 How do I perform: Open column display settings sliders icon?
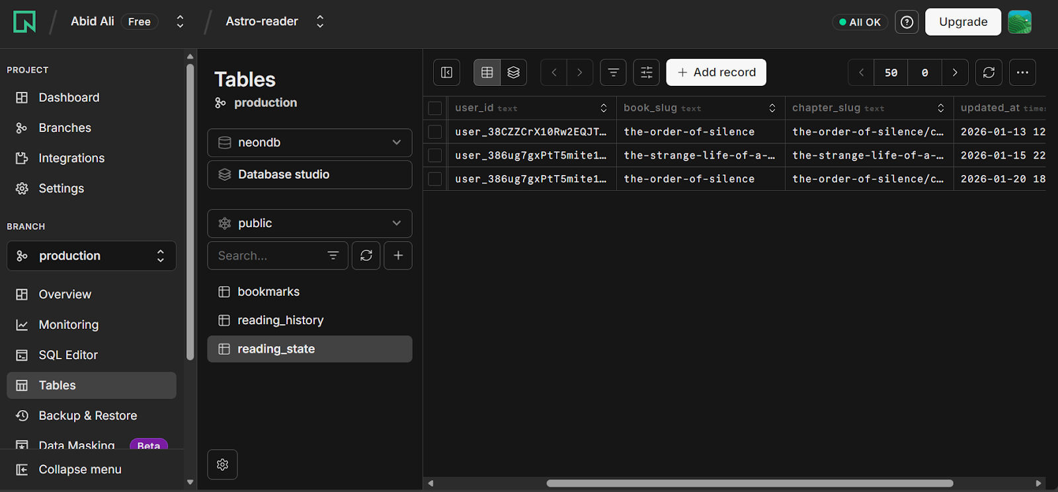click(646, 73)
